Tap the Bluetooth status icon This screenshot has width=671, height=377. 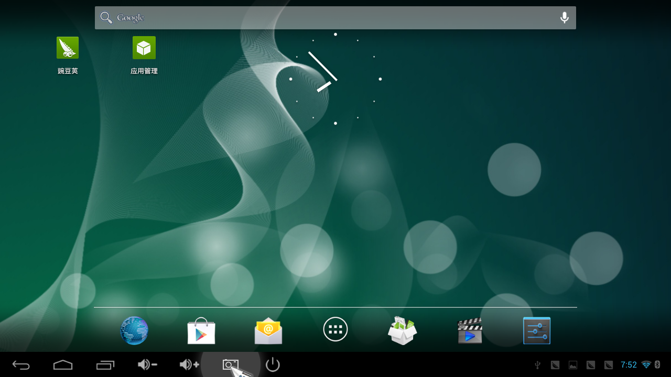point(657,364)
